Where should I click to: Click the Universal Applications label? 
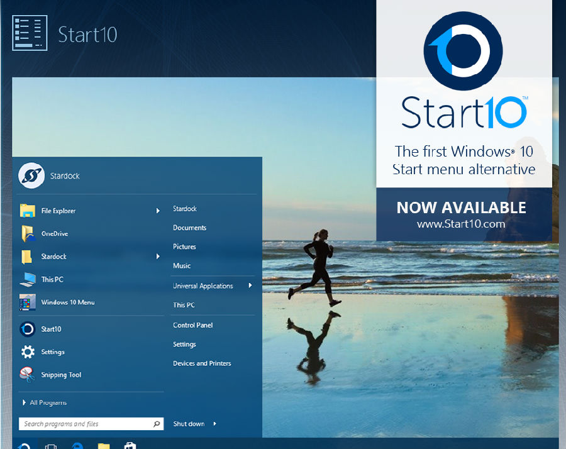[x=203, y=286]
